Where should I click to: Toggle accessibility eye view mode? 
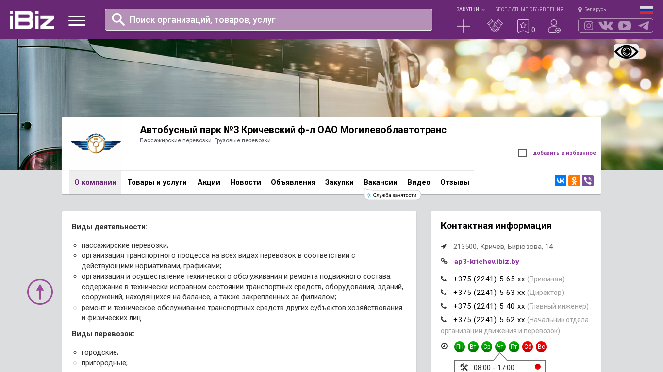click(x=626, y=51)
